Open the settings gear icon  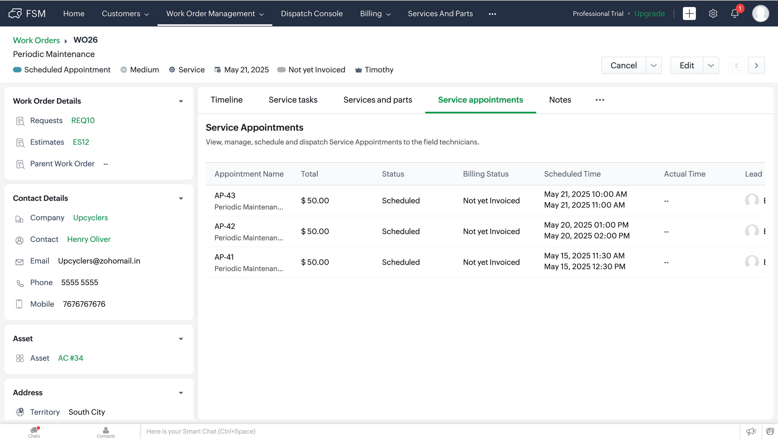click(713, 13)
